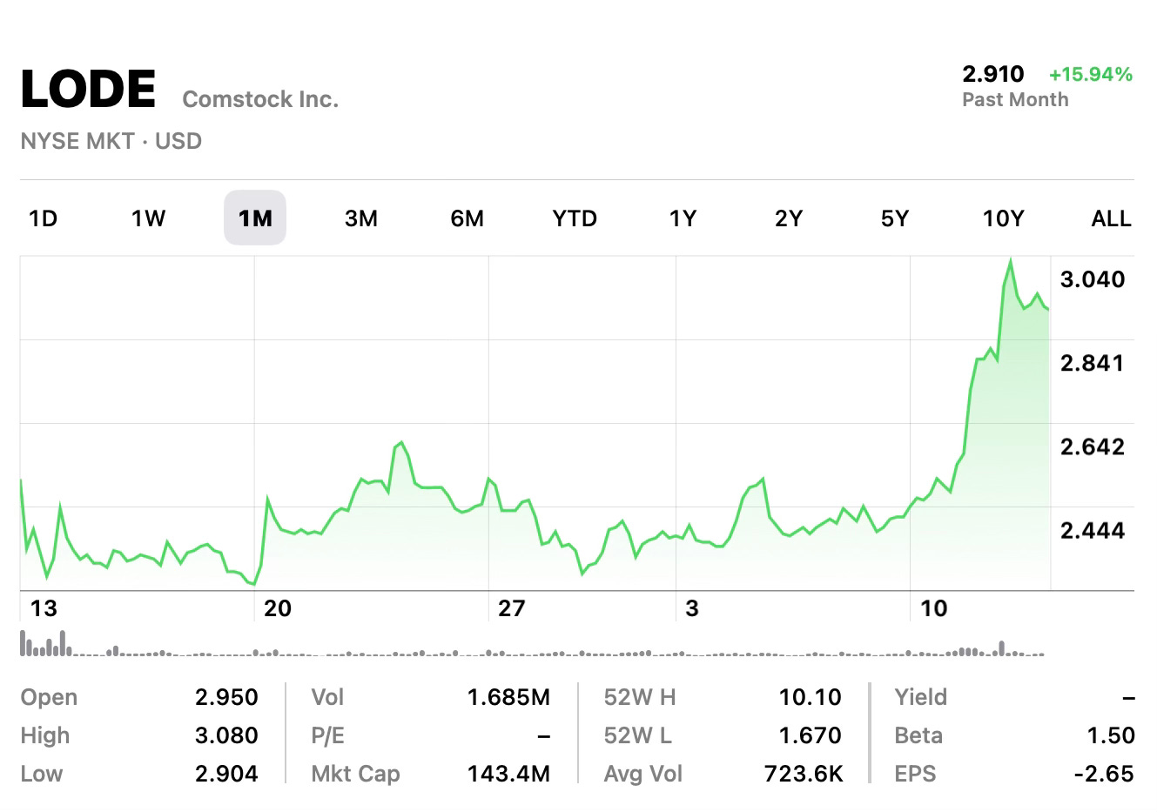Click the Comstock Inc. company name

(260, 99)
